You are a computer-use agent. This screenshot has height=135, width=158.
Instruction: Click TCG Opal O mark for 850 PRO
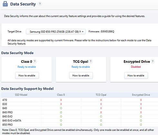101,125
